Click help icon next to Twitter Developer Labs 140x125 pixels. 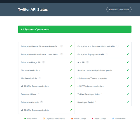coord(102,94)
